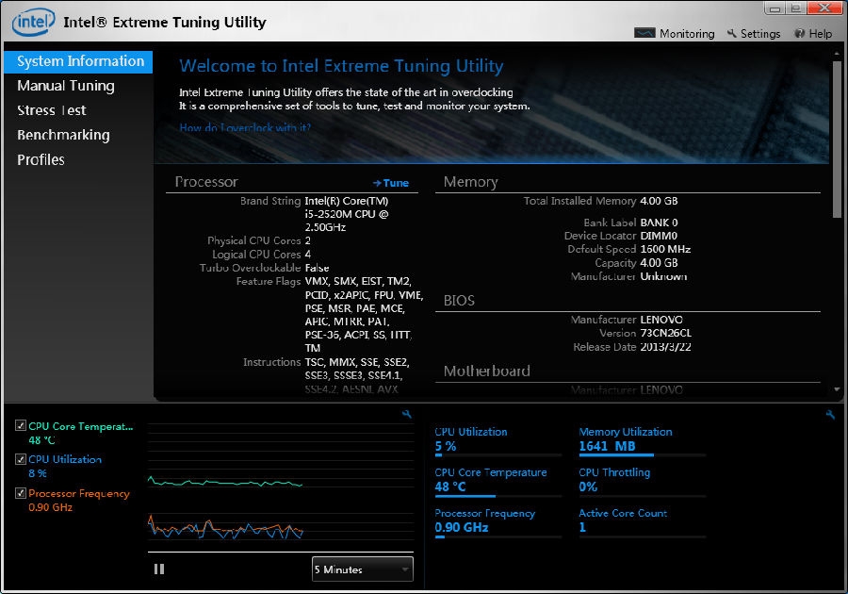Click the Settings wrench icon
Image resolution: width=848 pixels, height=594 pixels.
point(732,33)
